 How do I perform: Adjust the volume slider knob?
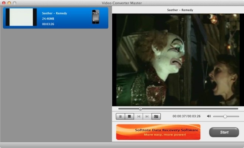click(x=225, y=117)
